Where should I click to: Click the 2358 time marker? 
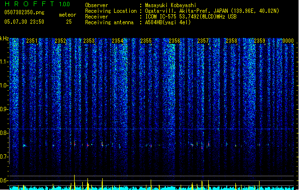point(231,41)
